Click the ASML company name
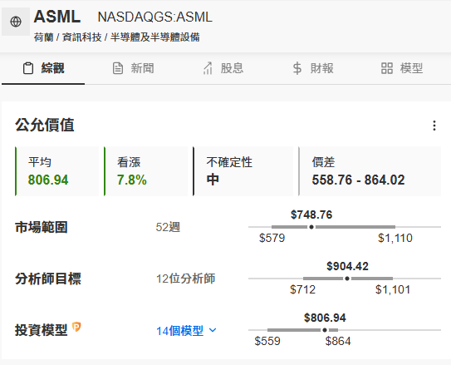 pyautogui.click(x=57, y=17)
